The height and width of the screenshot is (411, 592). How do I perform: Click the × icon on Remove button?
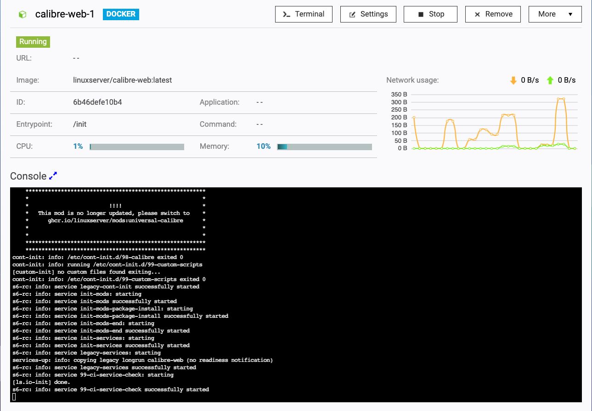point(477,14)
